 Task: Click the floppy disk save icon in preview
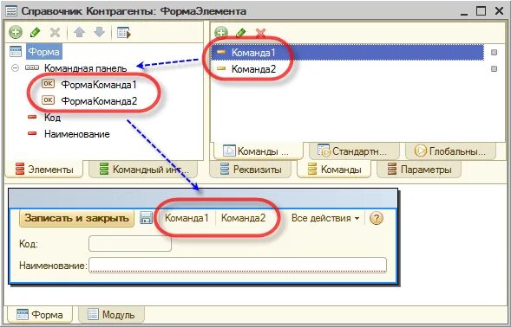[146, 218]
